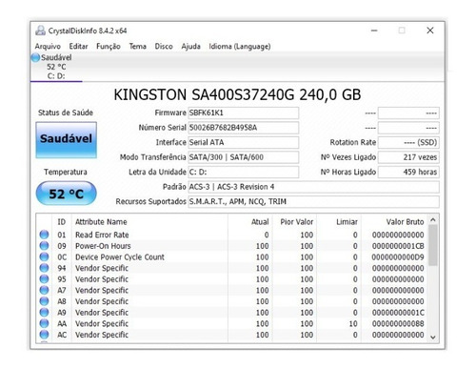Click raw value 00000000001C
Screen dimensions: 476x369
(398, 313)
